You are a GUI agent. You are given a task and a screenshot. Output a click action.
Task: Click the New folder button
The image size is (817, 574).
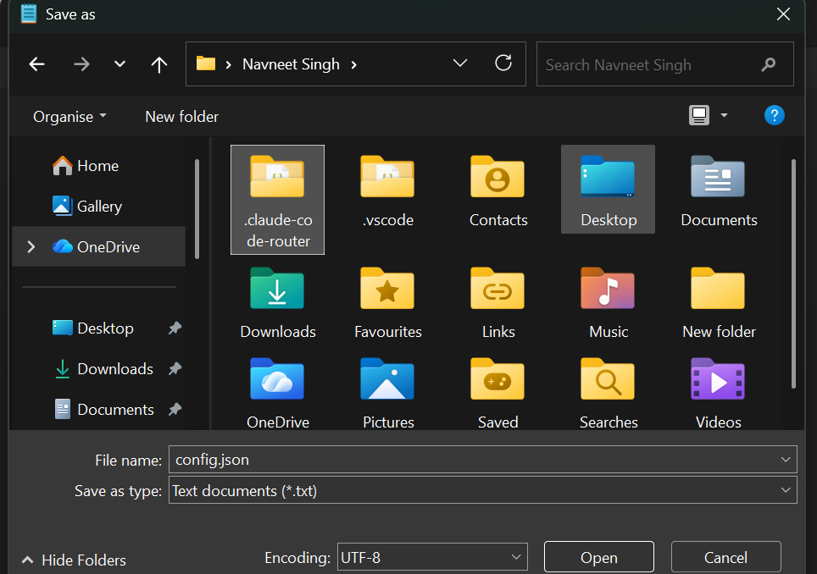(181, 117)
